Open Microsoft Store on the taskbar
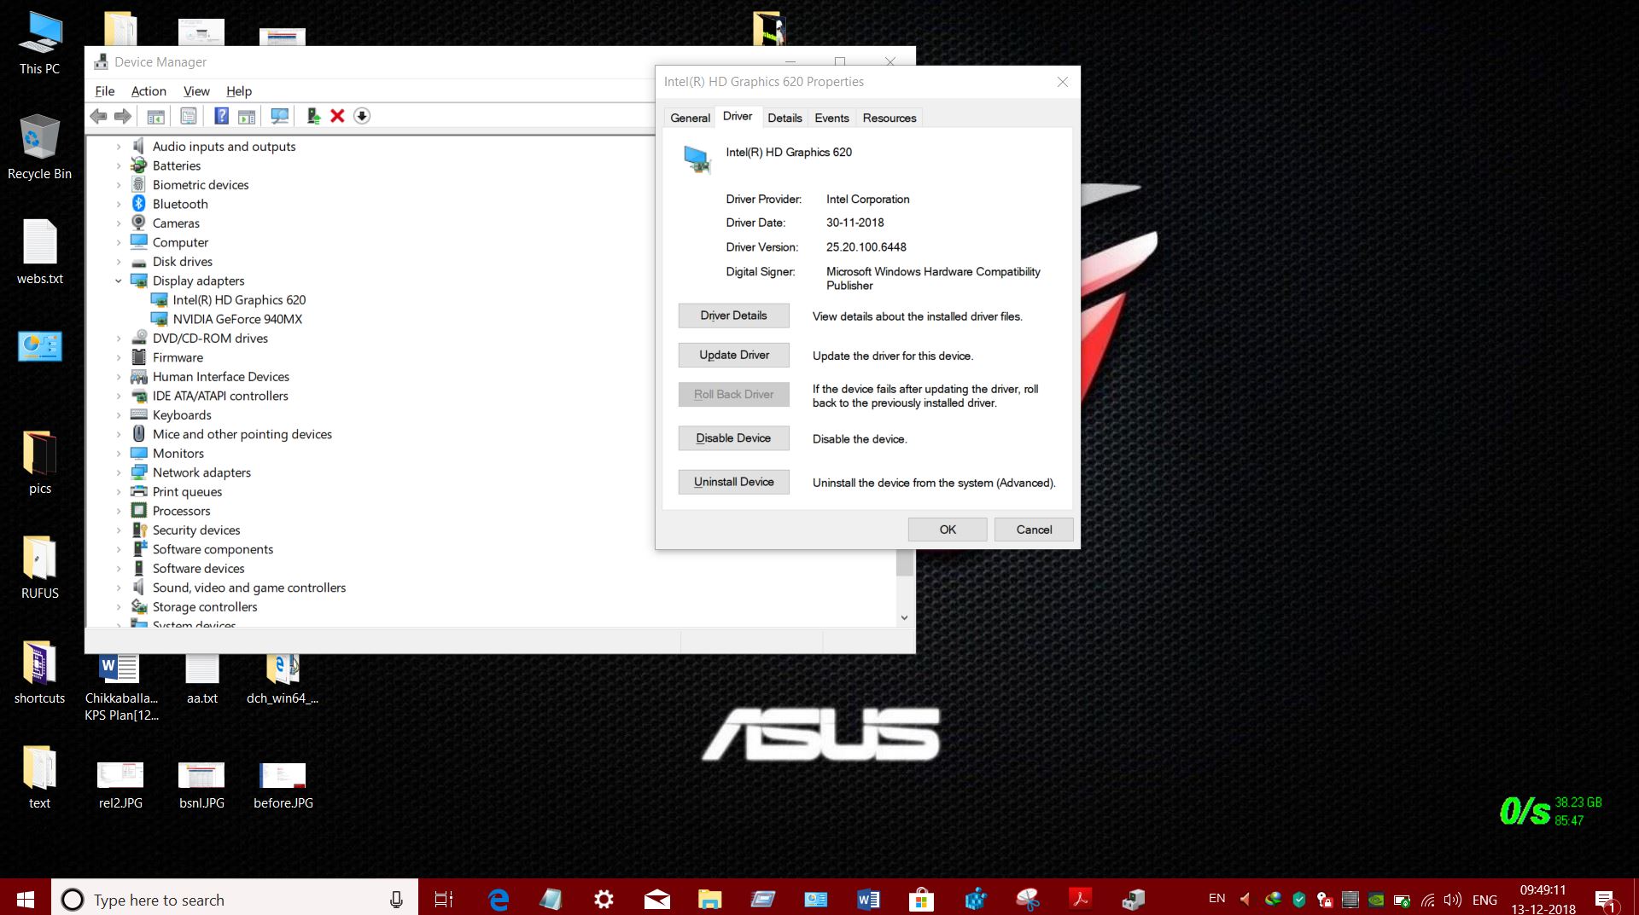1639x915 pixels. [x=921, y=899]
